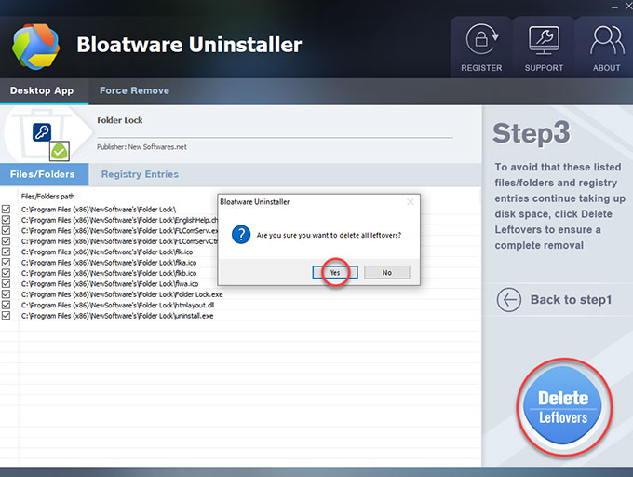The image size is (633, 477).
Task: Toggle checkbox for flk.ico
Action: pyautogui.click(x=7, y=252)
